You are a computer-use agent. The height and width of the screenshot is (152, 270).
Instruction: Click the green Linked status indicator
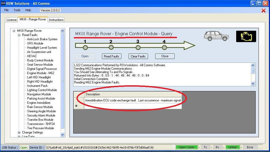[x=232, y=147]
